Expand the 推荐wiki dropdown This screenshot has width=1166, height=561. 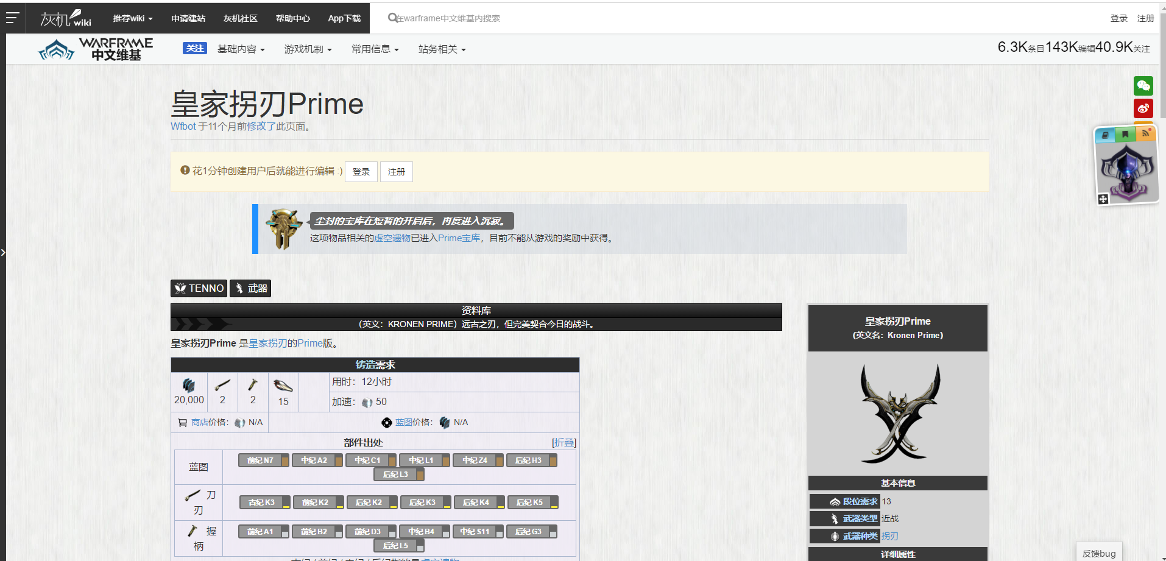(132, 18)
